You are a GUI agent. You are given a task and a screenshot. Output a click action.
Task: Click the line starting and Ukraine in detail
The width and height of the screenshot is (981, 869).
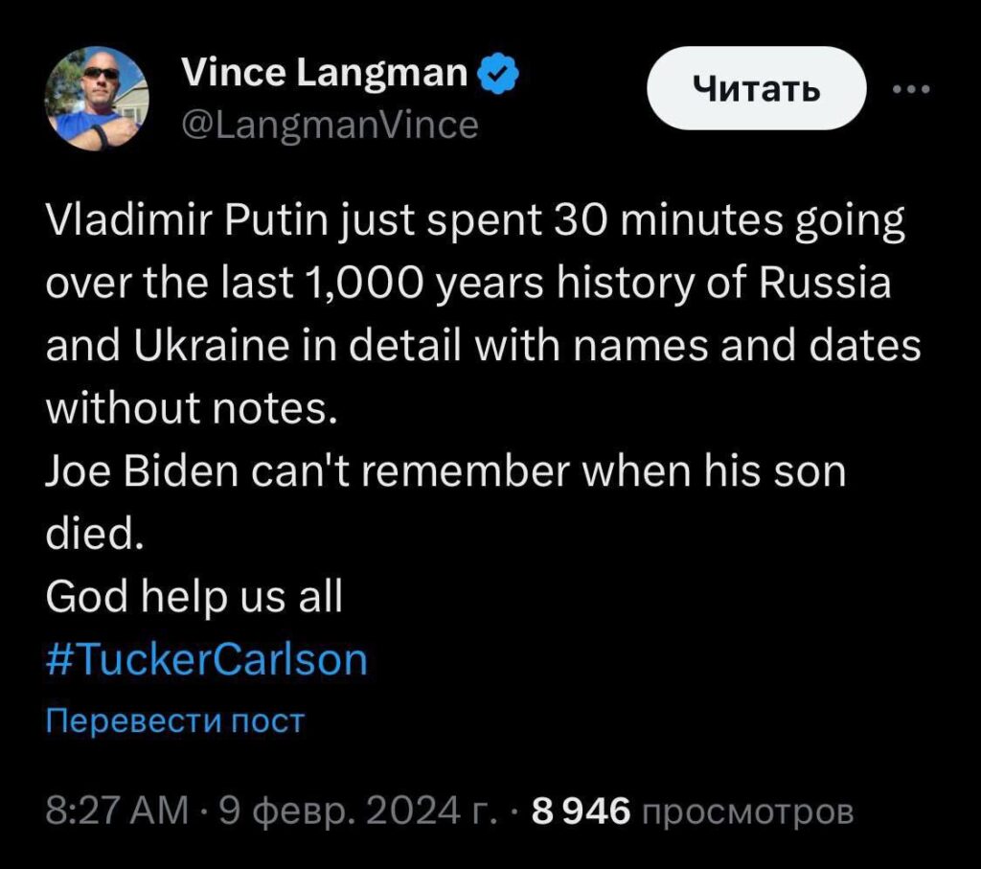[x=482, y=347]
